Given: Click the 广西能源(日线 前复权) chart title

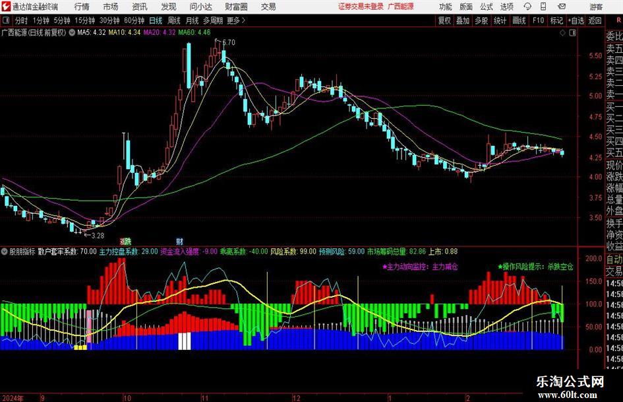Looking at the screenshot, I should (x=34, y=32).
